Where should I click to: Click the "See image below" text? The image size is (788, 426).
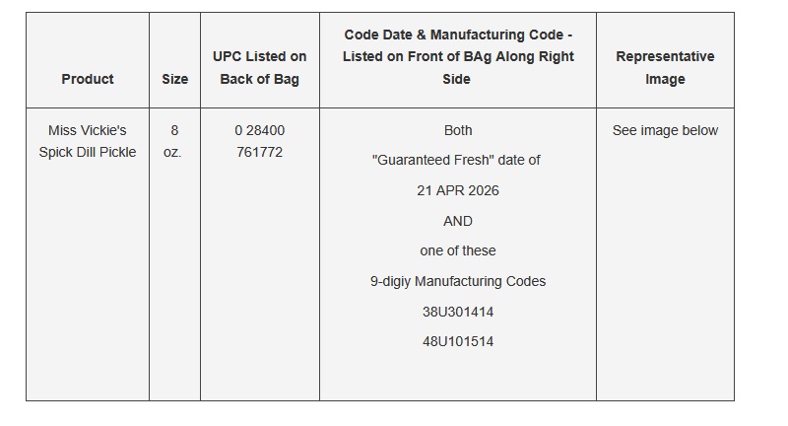point(665,130)
